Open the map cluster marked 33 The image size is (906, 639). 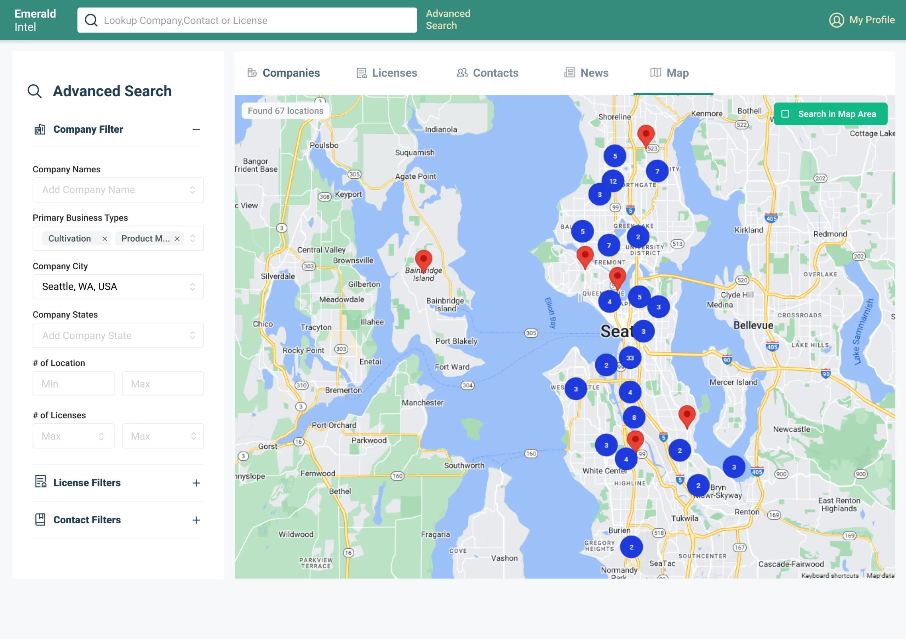click(630, 358)
